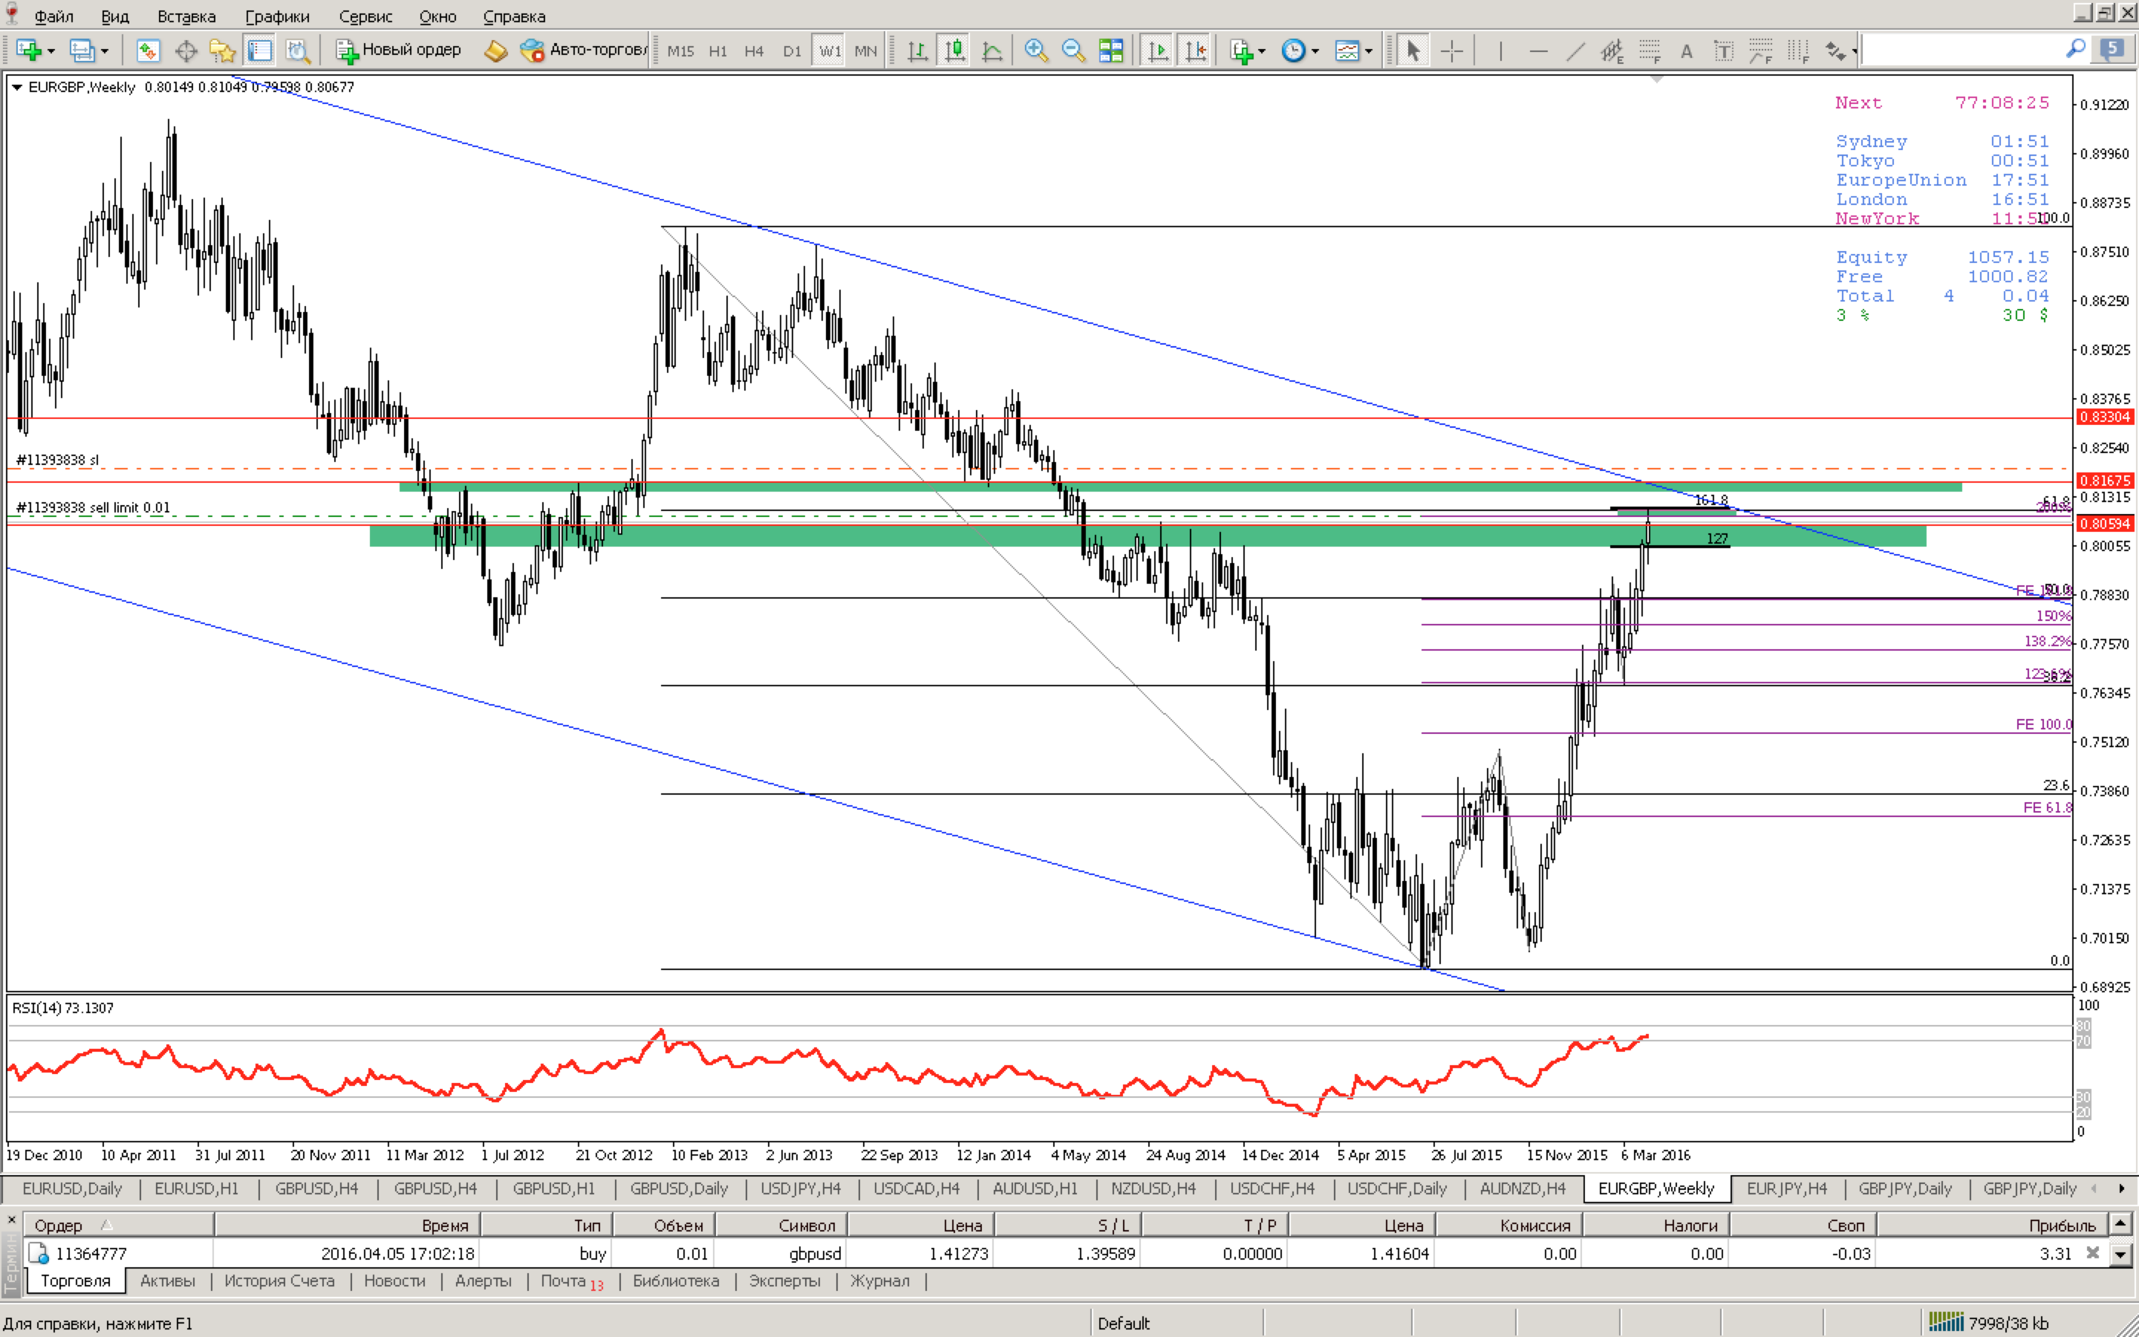Open the Почта terminal tab
This screenshot has width=2139, height=1337.
[572, 1281]
